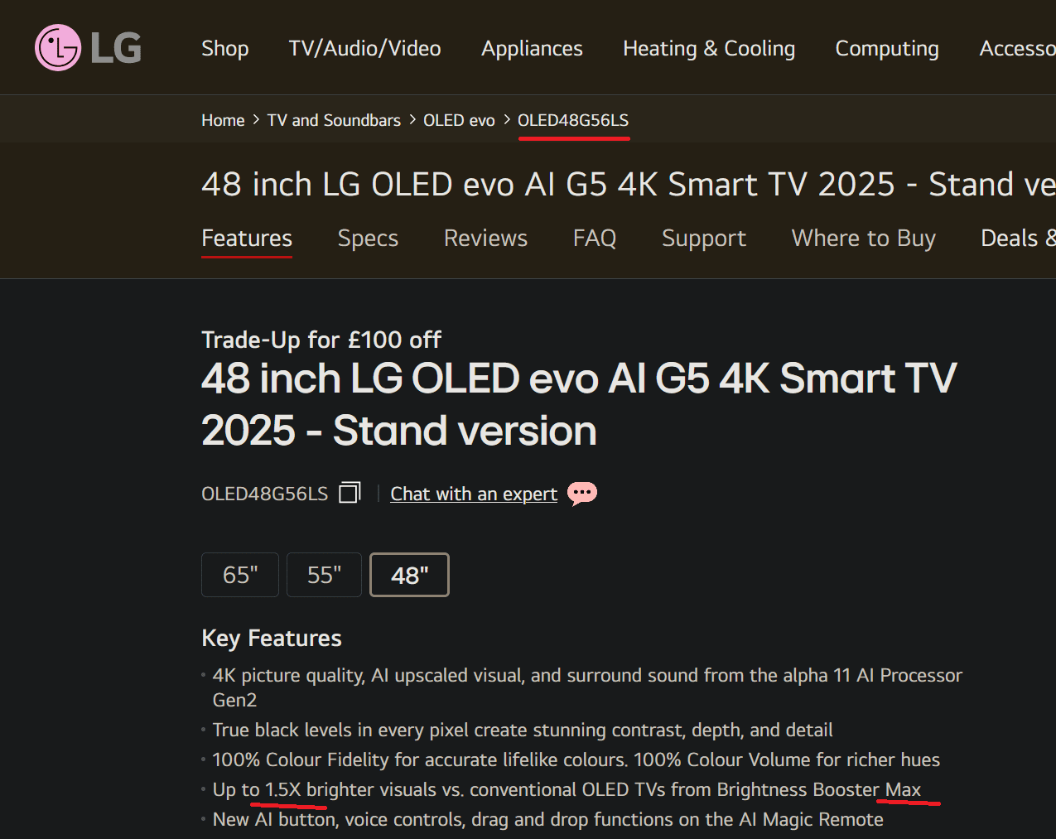
Task: Click OLED48G56LS breadcrumb
Action: (x=573, y=120)
